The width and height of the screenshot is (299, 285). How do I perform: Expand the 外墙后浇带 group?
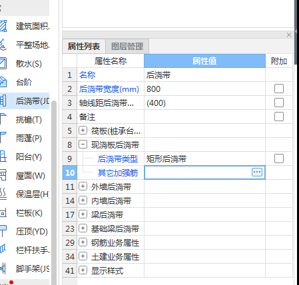click(x=83, y=186)
